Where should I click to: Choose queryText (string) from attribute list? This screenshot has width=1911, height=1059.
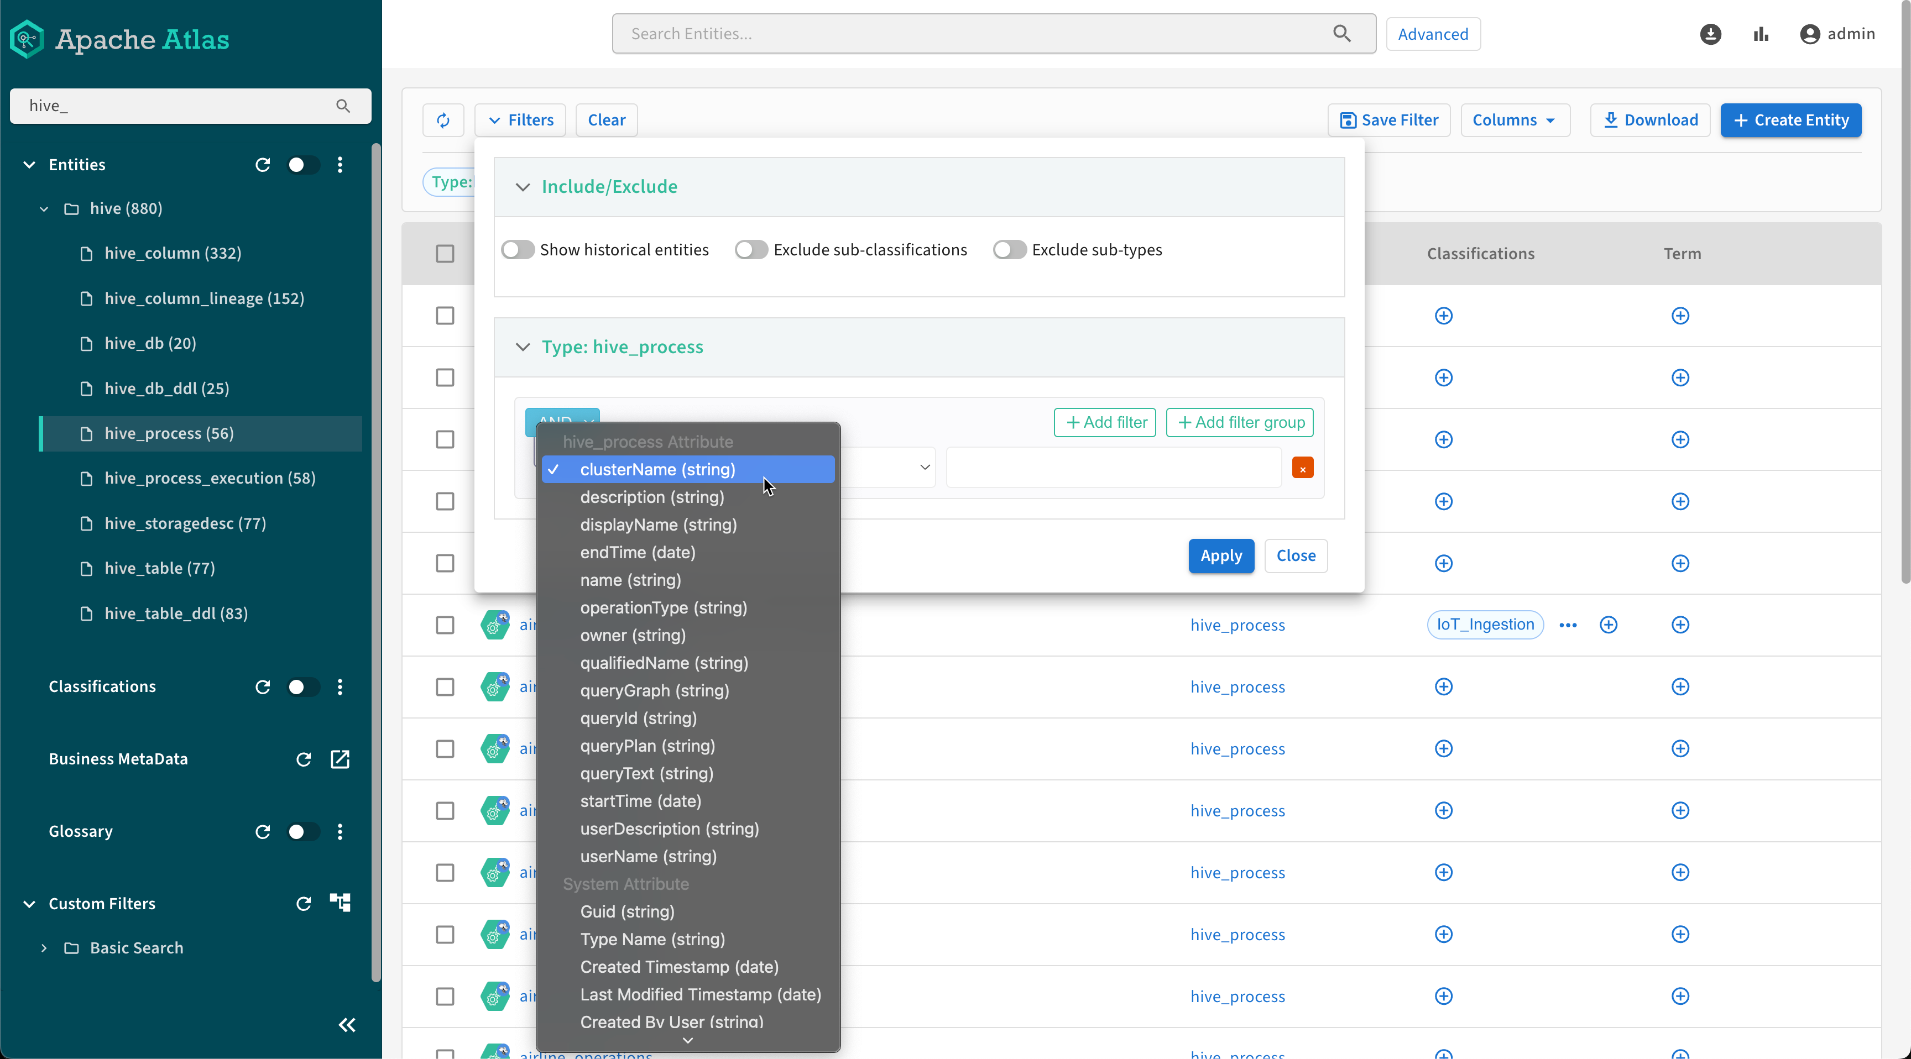646,773
